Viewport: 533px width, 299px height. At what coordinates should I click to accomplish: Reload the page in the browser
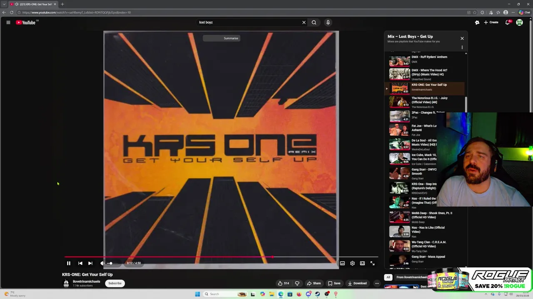(12, 12)
